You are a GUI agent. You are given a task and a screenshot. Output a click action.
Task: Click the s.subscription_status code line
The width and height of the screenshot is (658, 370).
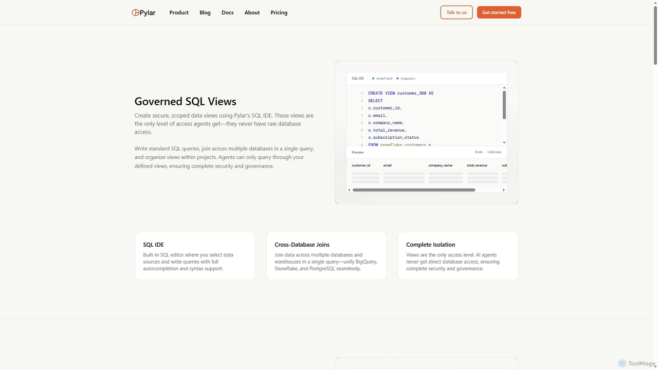pyautogui.click(x=393, y=137)
